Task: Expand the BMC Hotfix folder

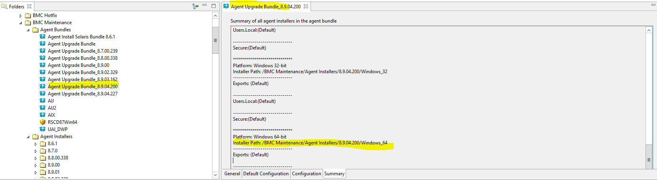Action: pyautogui.click(x=21, y=16)
